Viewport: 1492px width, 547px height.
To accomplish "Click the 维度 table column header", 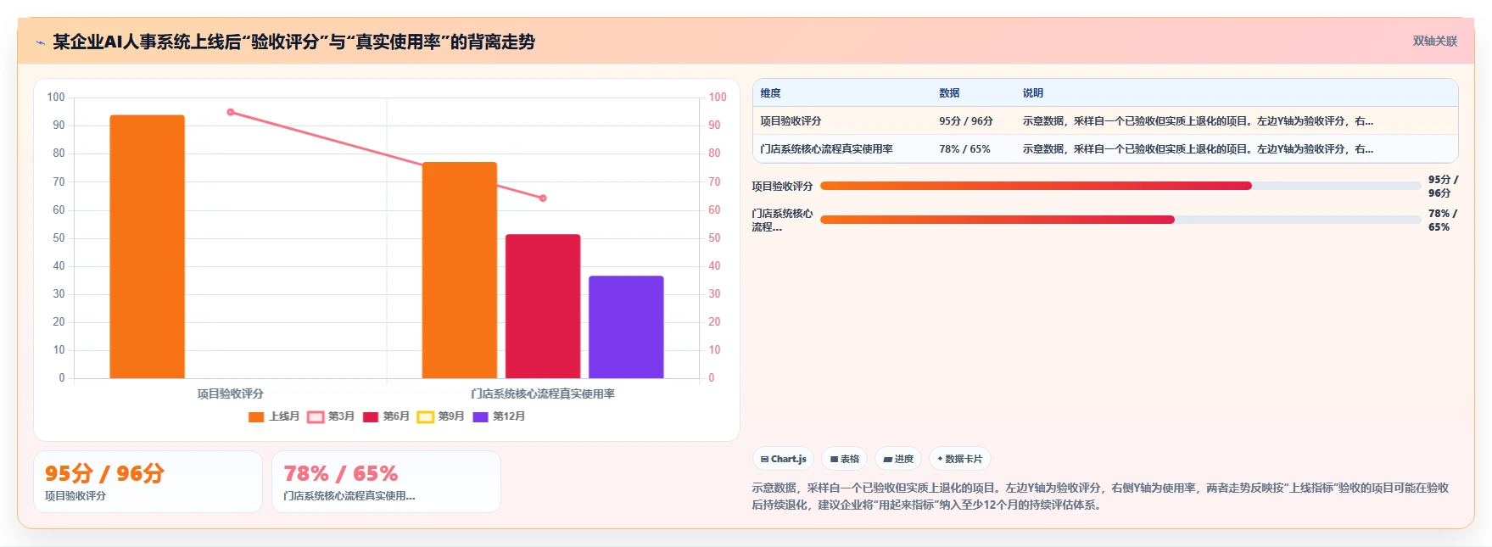I will click(x=770, y=93).
